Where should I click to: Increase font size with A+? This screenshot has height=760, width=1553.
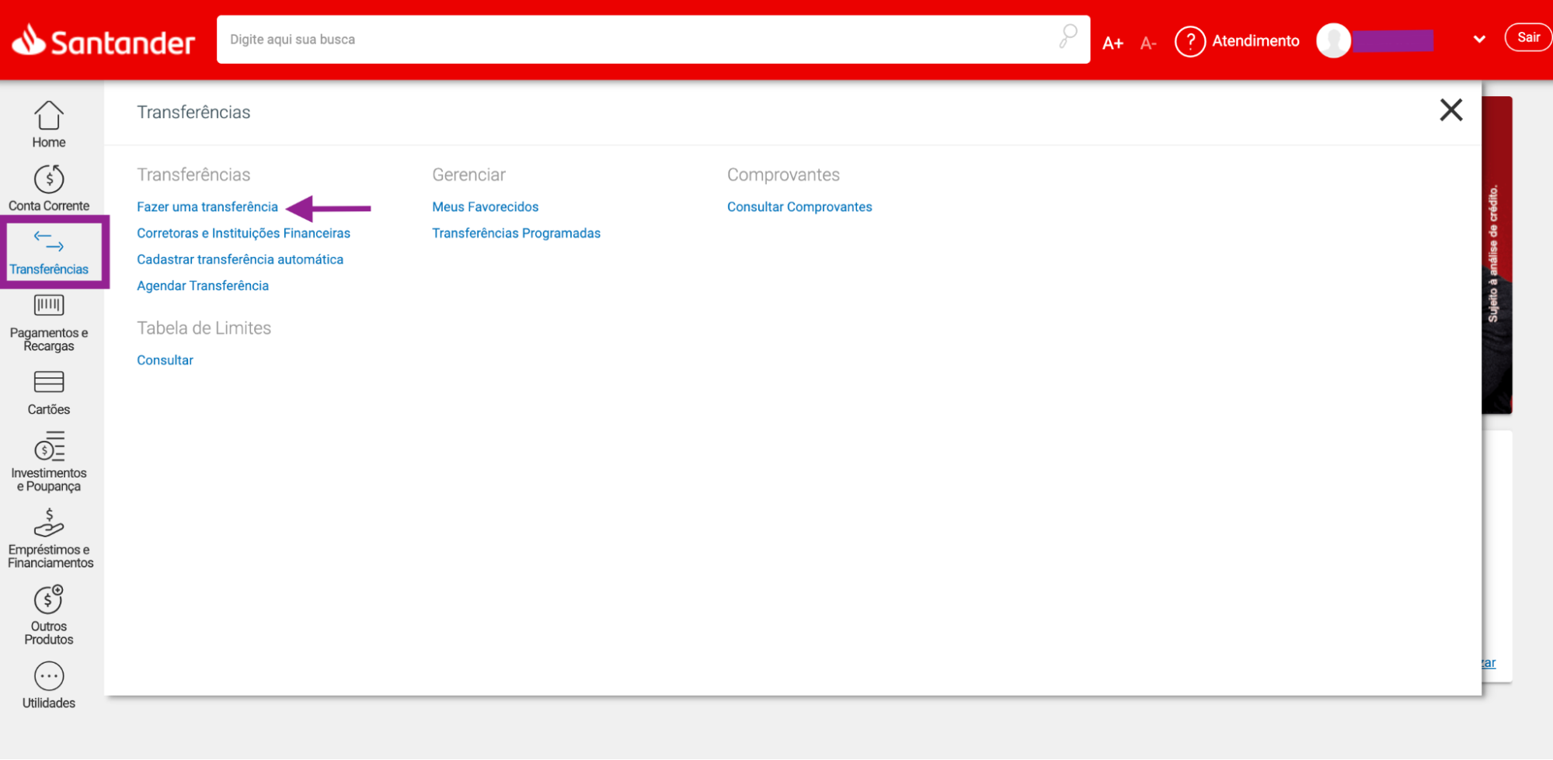[1113, 43]
